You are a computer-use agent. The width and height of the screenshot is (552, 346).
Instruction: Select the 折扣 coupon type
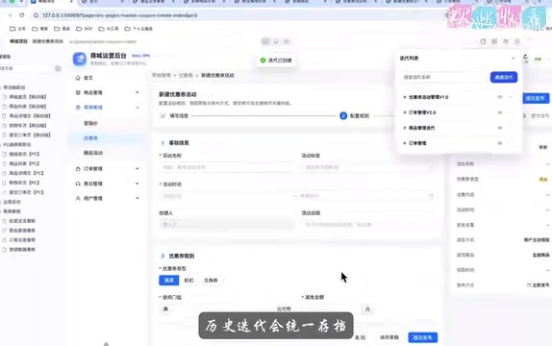tap(189, 281)
